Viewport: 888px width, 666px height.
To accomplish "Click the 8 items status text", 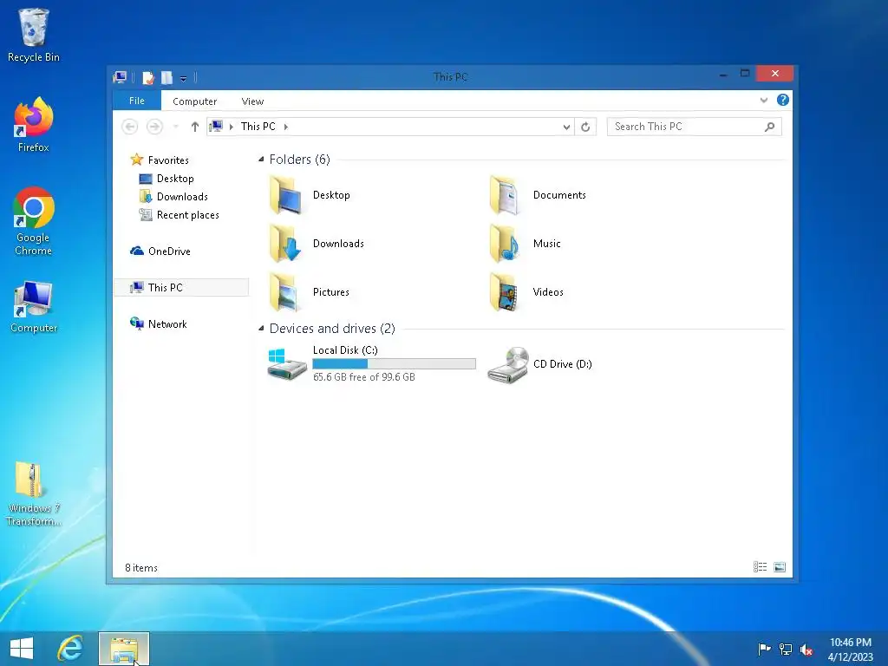I will click(x=141, y=567).
